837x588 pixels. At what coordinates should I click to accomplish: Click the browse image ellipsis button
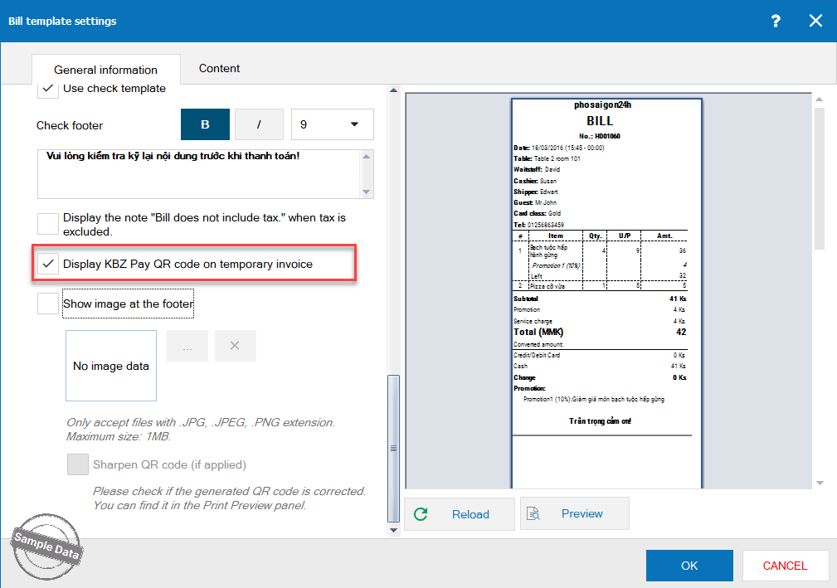[x=187, y=346]
